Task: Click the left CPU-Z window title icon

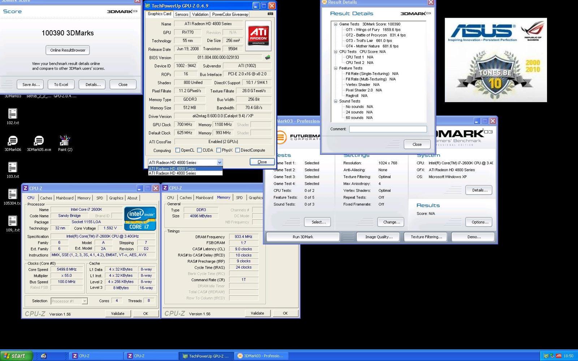Action: [25, 188]
